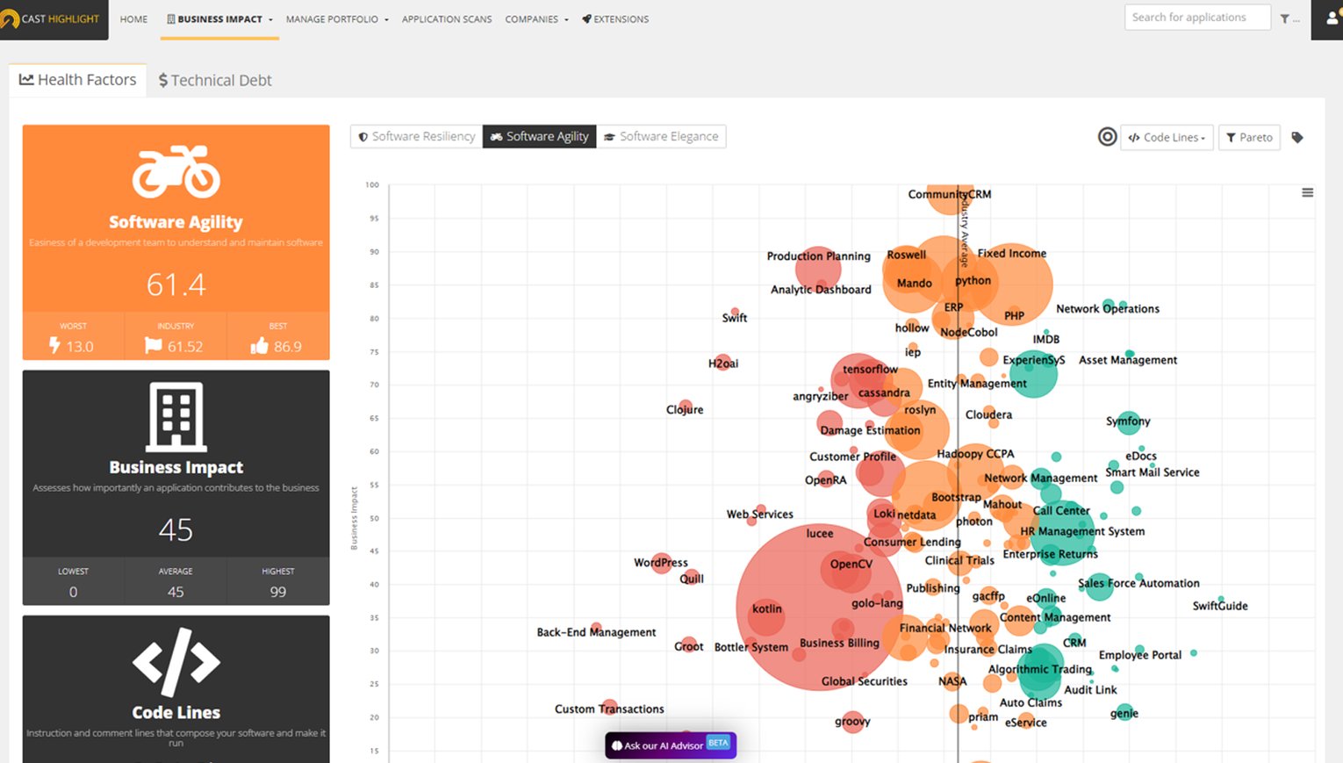Go to Application Scans

click(x=446, y=19)
